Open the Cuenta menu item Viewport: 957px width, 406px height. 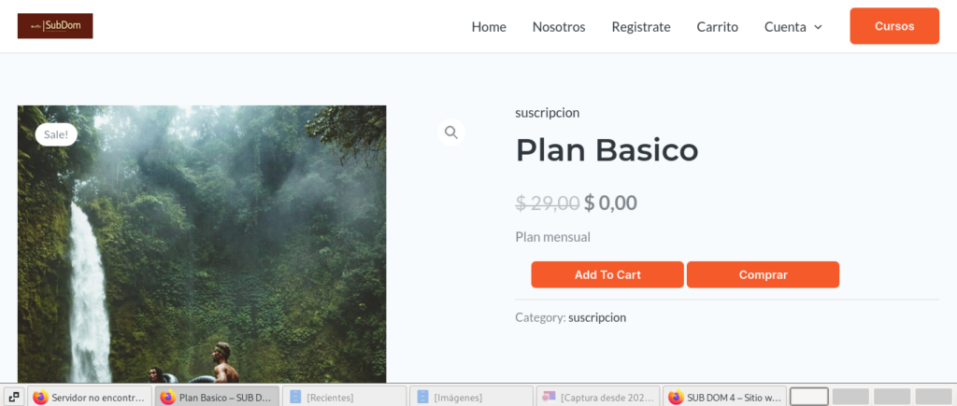pyautogui.click(x=784, y=27)
